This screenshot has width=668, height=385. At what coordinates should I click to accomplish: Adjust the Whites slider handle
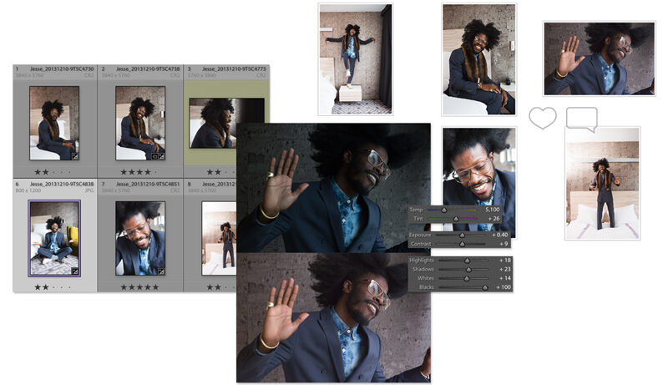point(467,278)
